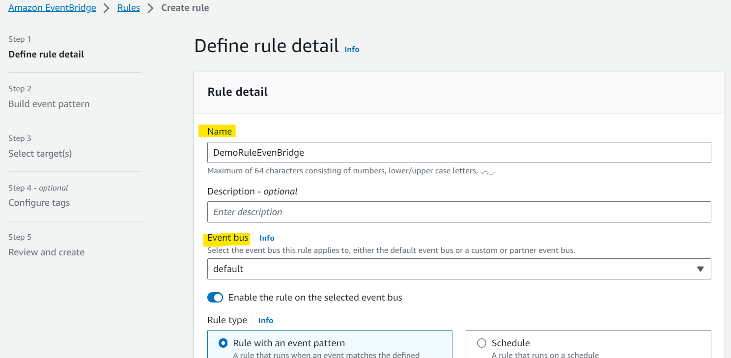Select Rule with an event pattern radio button
The image size is (731, 358).
223,343
